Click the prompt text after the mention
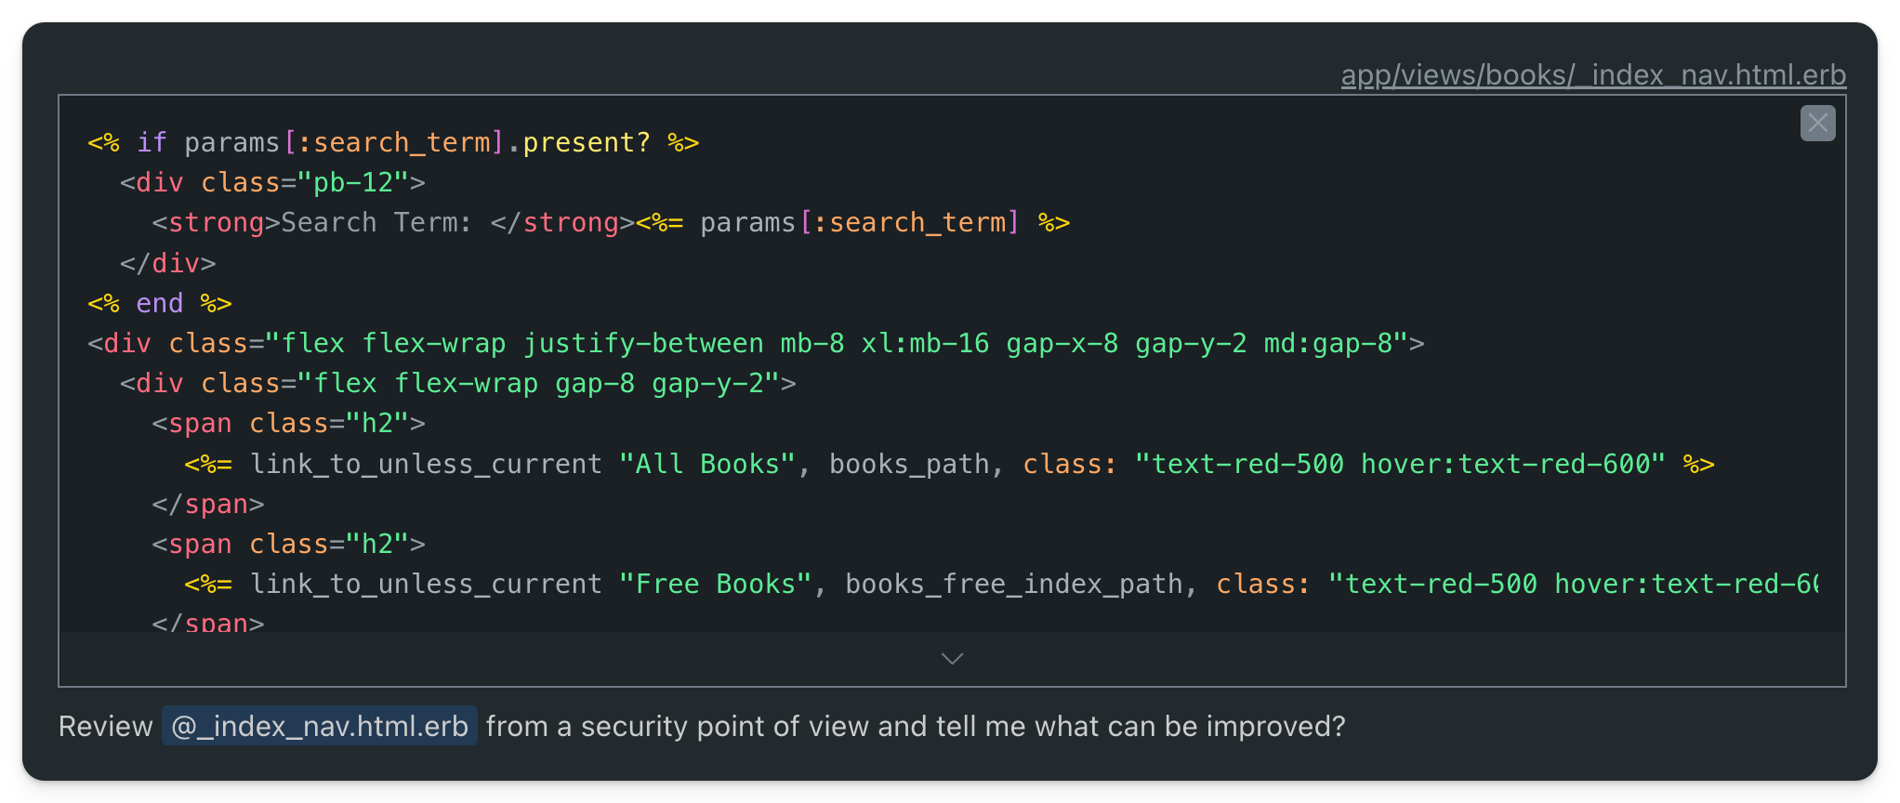The image size is (1900, 803). pos(916,726)
